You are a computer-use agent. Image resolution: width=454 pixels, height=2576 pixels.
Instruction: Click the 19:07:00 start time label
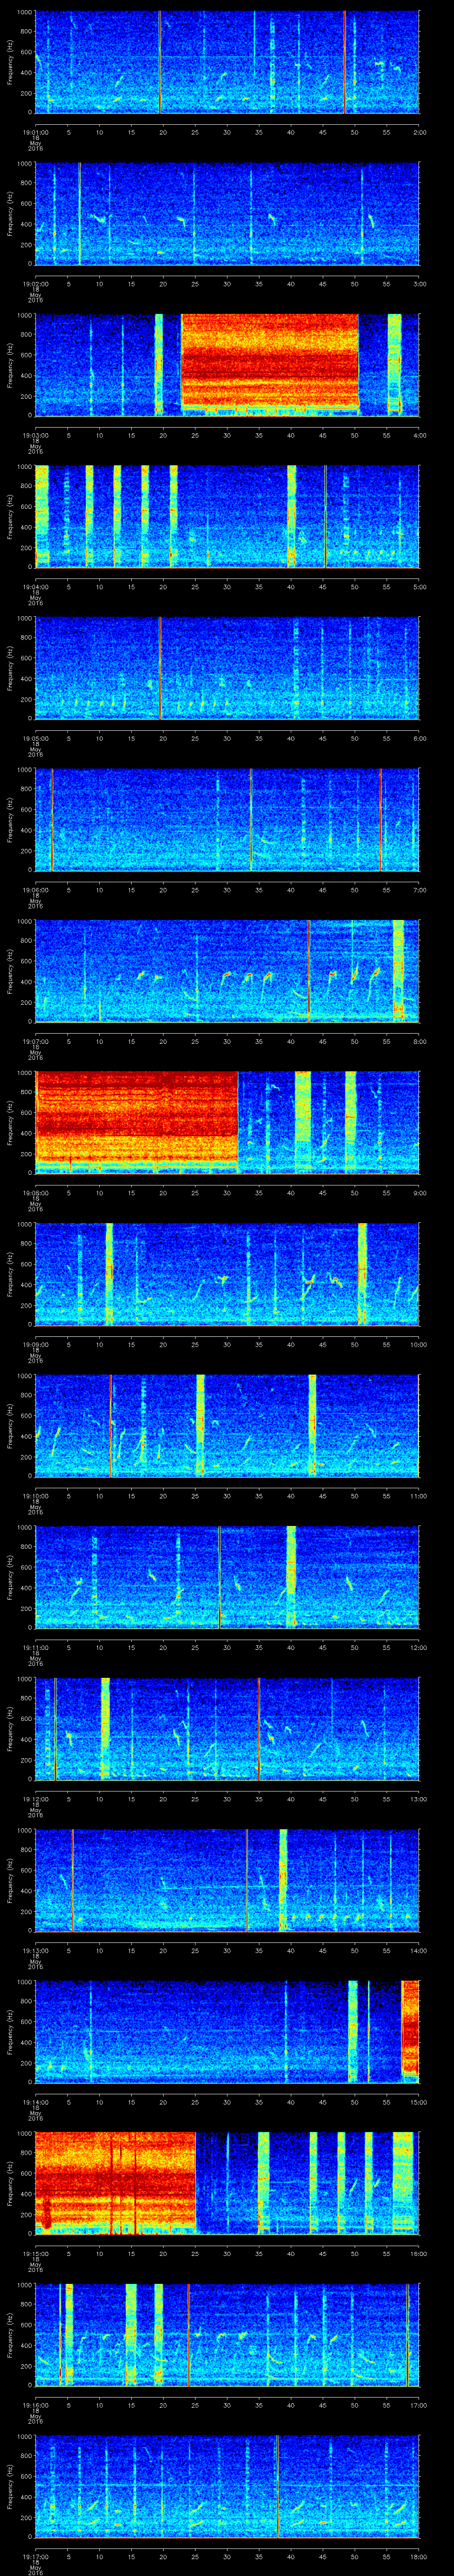coord(35,1041)
